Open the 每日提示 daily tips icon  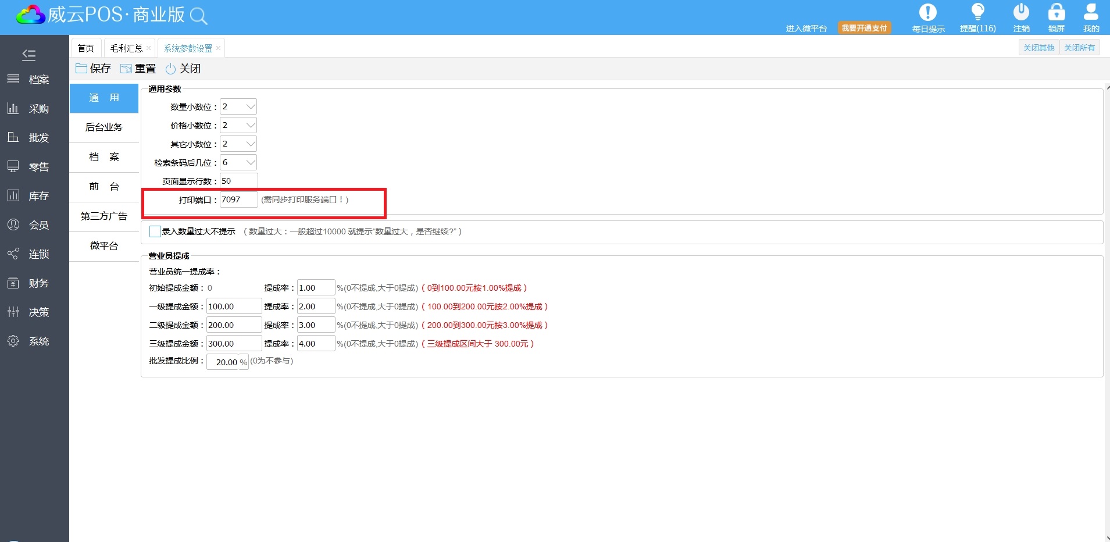coord(927,13)
